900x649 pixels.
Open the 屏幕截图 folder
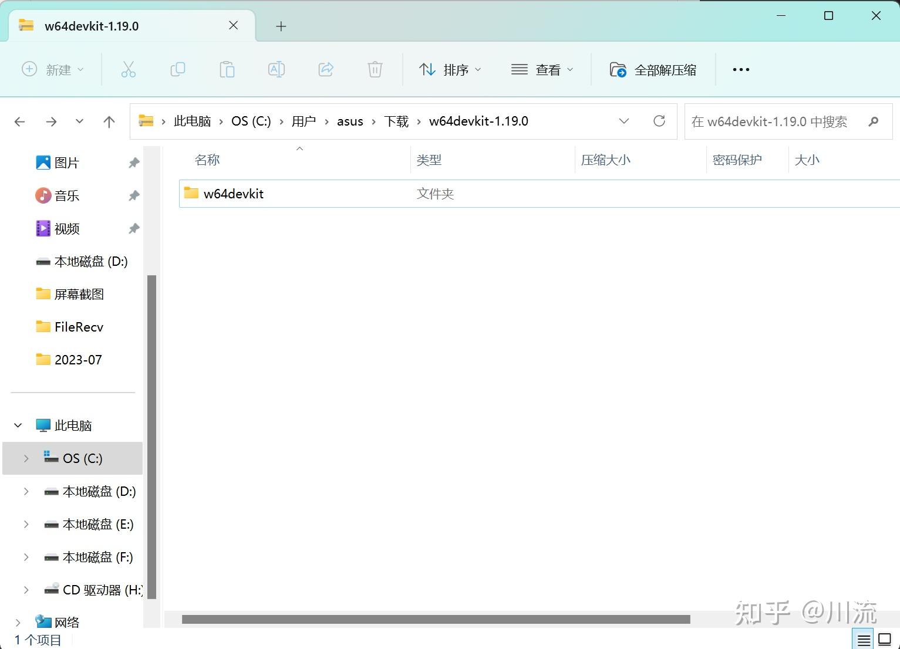tap(70, 294)
